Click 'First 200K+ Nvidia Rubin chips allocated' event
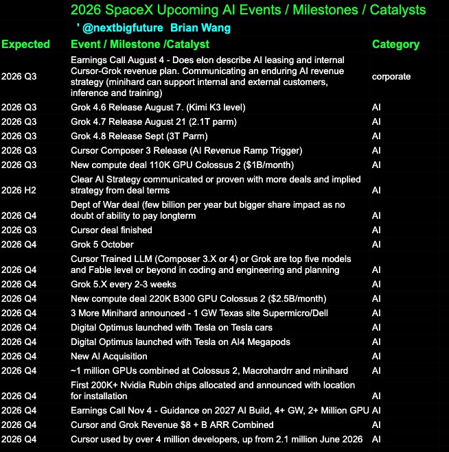 pyautogui.click(x=213, y=390)
